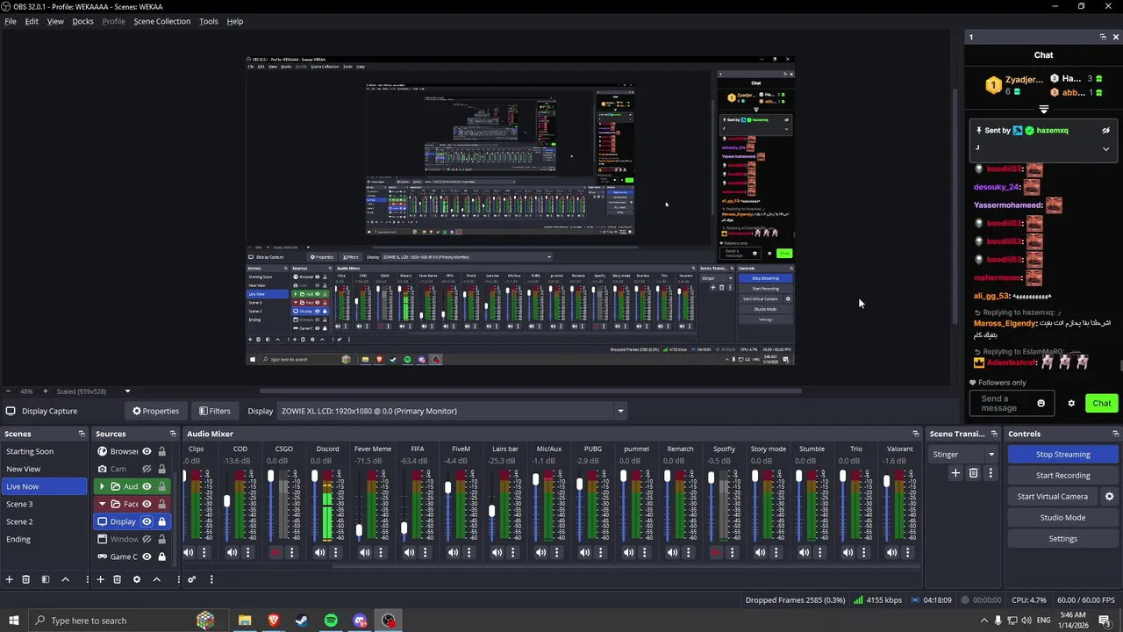This screenshot has height=632, width=1123.
Task: Open Audio Mixer toolbar three-dot menu
Action: (211, 579)
